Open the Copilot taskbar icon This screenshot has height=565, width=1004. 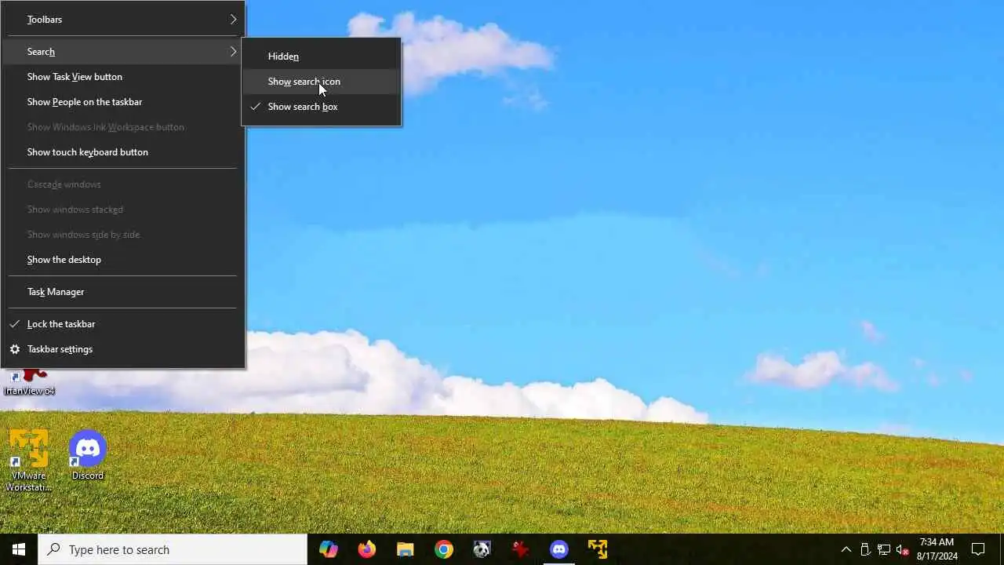click(x=329, y=549)
